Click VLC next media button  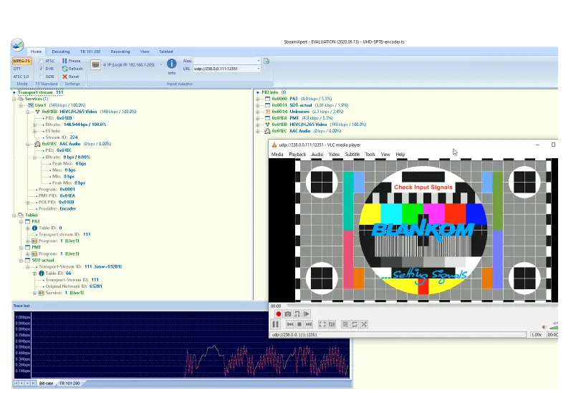[x=309, y=324]
